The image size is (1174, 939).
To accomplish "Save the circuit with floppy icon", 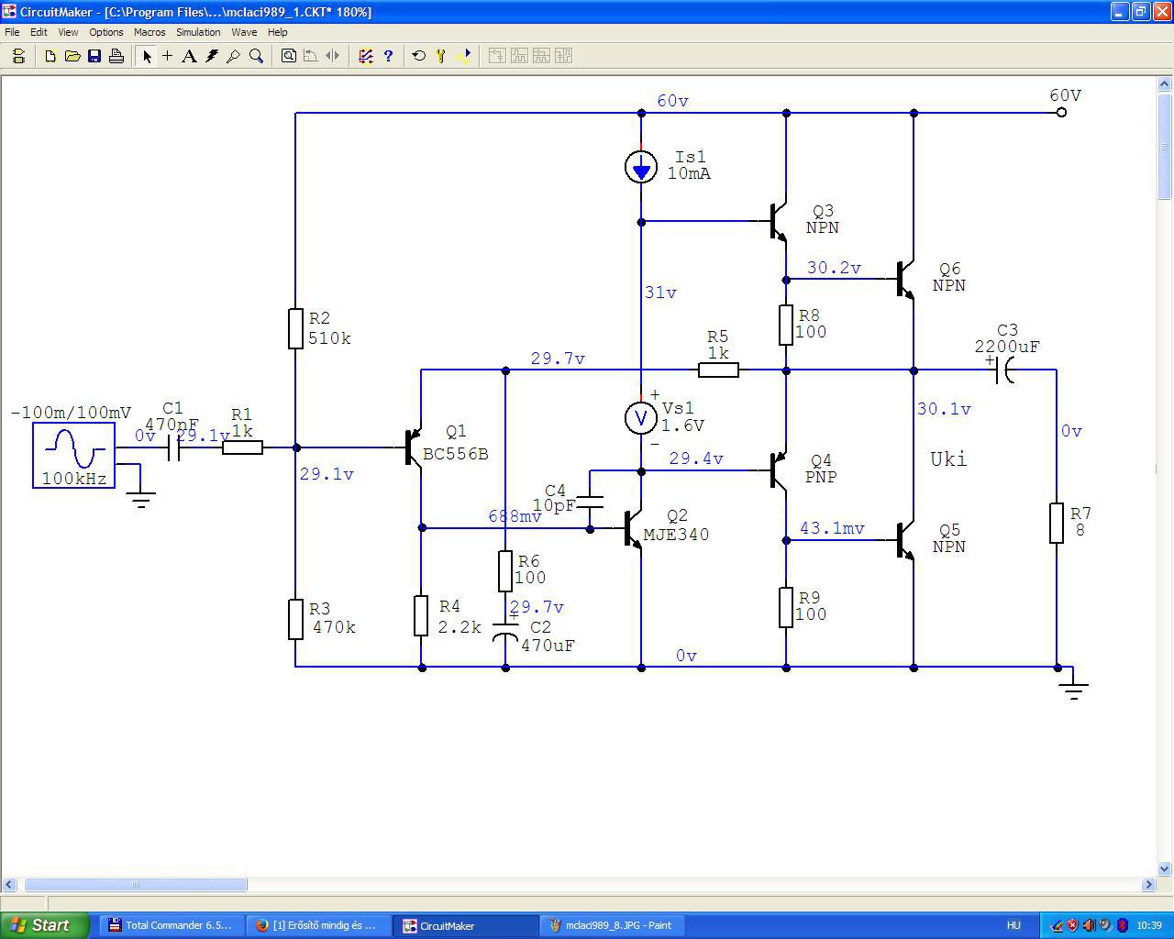I will 94,56.
